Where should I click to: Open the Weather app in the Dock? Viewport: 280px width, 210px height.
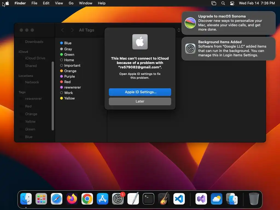coord(217,199)
